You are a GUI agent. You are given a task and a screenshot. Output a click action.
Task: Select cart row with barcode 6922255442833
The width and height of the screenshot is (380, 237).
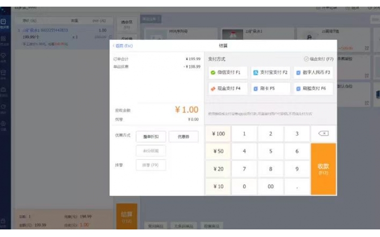click(64, 37)
